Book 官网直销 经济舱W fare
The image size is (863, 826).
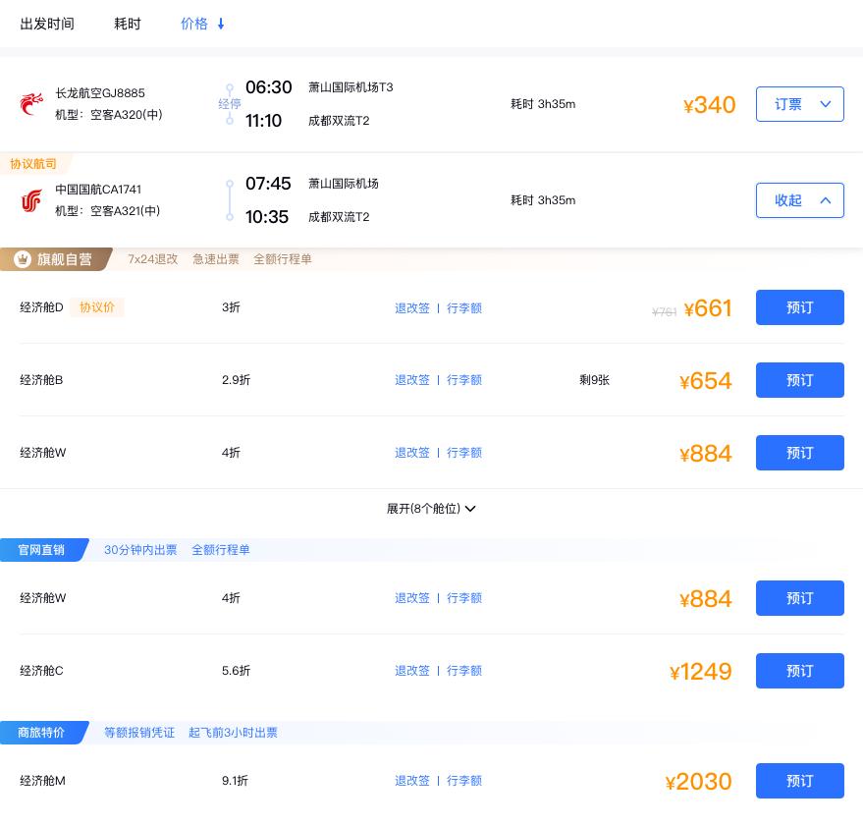pos(800,598)
